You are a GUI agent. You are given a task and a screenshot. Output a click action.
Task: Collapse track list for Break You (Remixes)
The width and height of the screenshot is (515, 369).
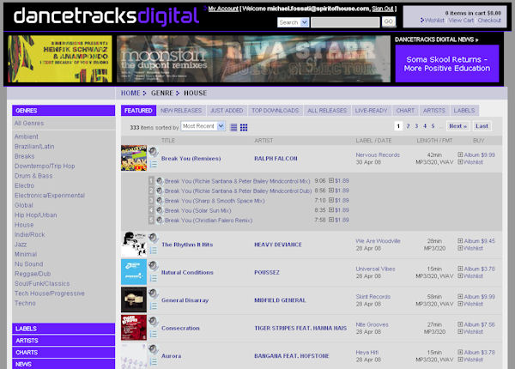(x=153, y=163)
